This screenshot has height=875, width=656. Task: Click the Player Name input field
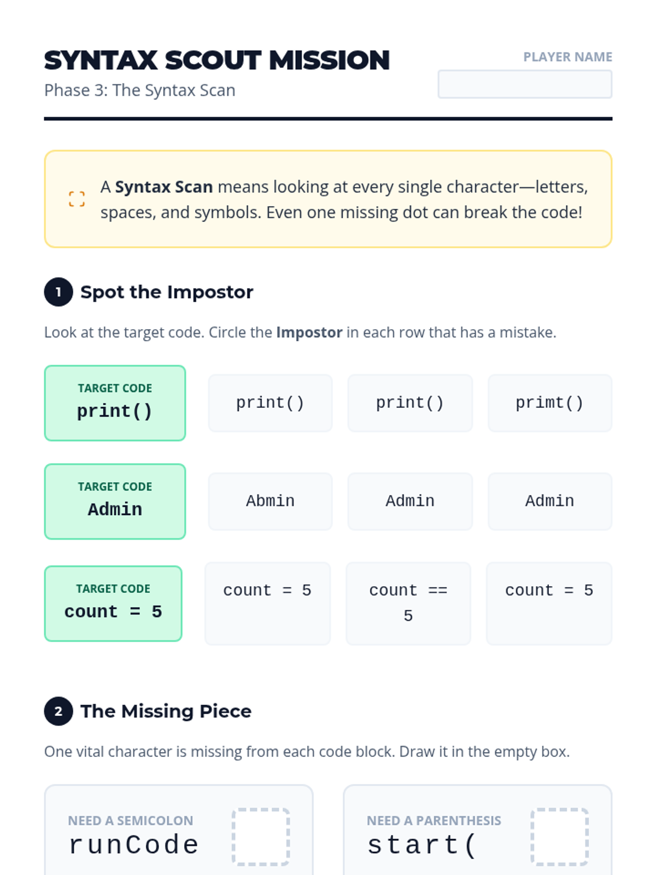coord(524,84)
